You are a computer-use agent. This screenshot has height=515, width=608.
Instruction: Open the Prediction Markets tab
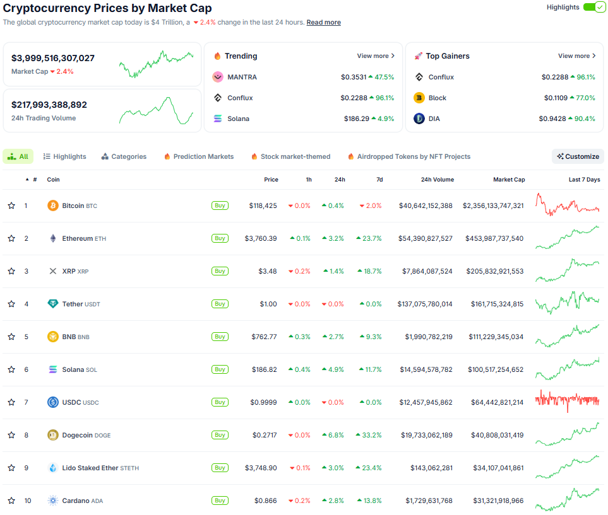[x=199, y=156]
